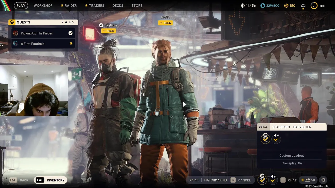Click the coin currency icon beside 11.456
The width and height of the screenshot is (335, 188).
[243, 5]
